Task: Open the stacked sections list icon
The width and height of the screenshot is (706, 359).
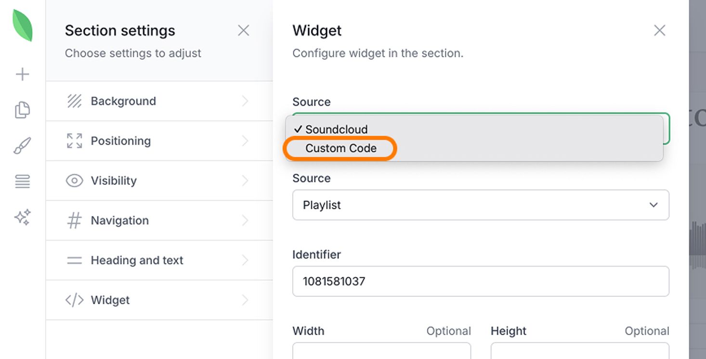Action: [23, 181]
